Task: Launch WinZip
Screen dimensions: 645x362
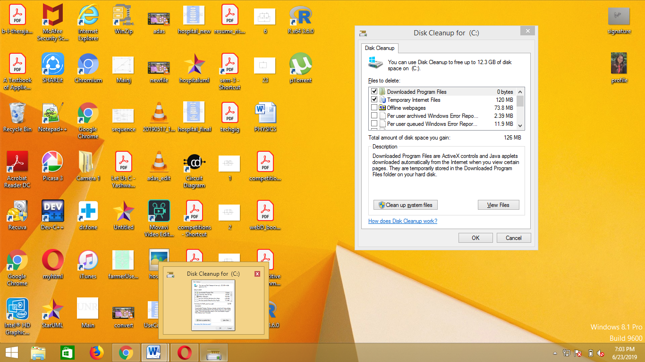Action: [123, 15]
